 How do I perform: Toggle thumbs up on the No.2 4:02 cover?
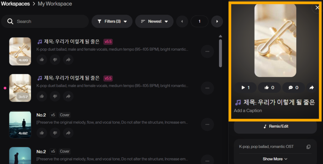point(42,133)
